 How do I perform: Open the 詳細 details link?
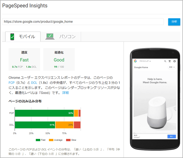[66, 92]
